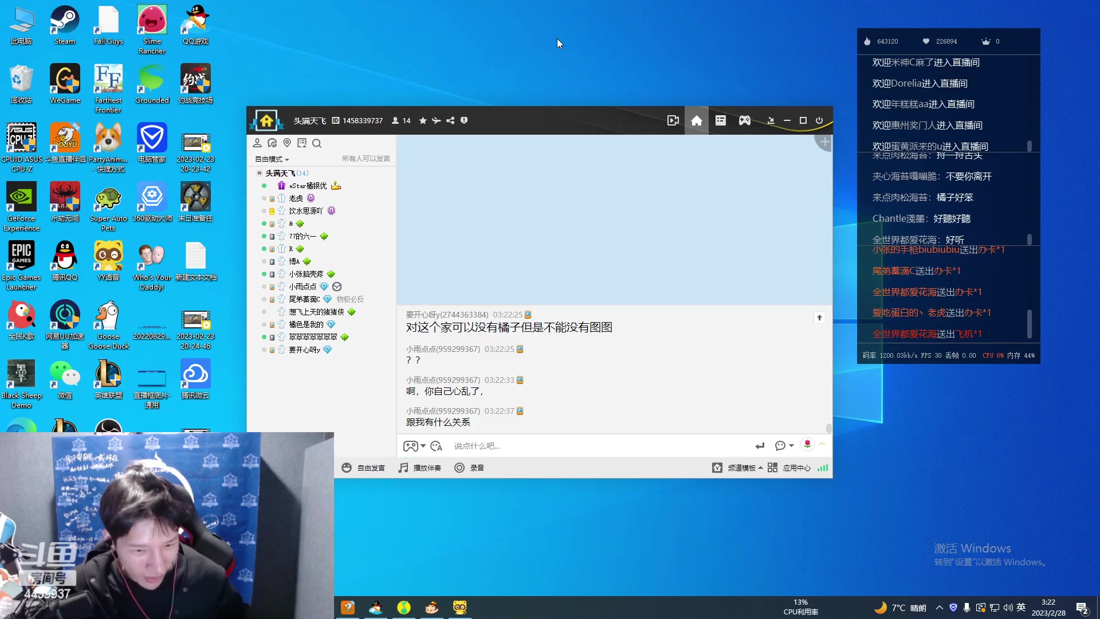Open the gamepad tab in YY title bar
Viewport: 1100px width, 619px height.
pos(745,120)
